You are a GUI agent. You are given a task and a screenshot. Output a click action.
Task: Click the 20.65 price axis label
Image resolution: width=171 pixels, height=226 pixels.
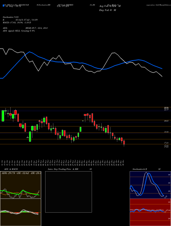coord(167,121)
